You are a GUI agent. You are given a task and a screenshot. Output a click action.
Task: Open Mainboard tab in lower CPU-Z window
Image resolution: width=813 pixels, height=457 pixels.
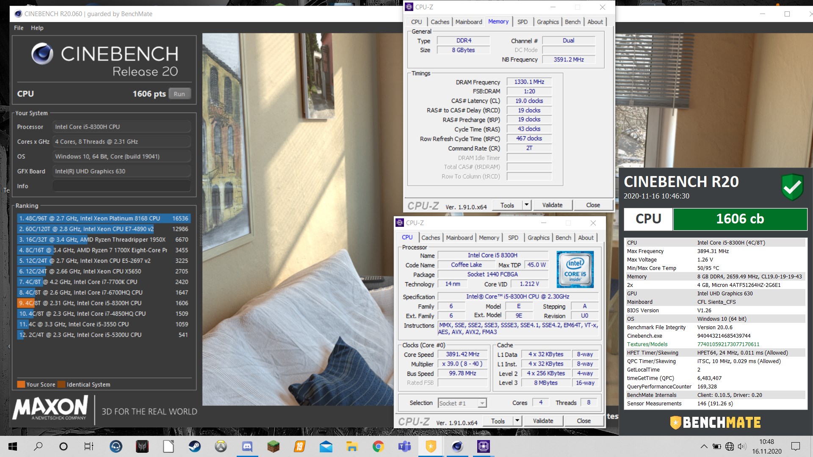(x=459, y=238)
